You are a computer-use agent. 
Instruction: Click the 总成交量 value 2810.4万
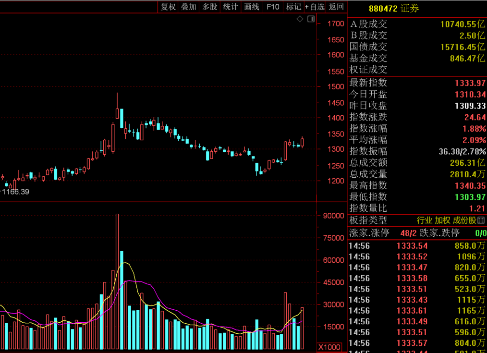coord(467,174)
